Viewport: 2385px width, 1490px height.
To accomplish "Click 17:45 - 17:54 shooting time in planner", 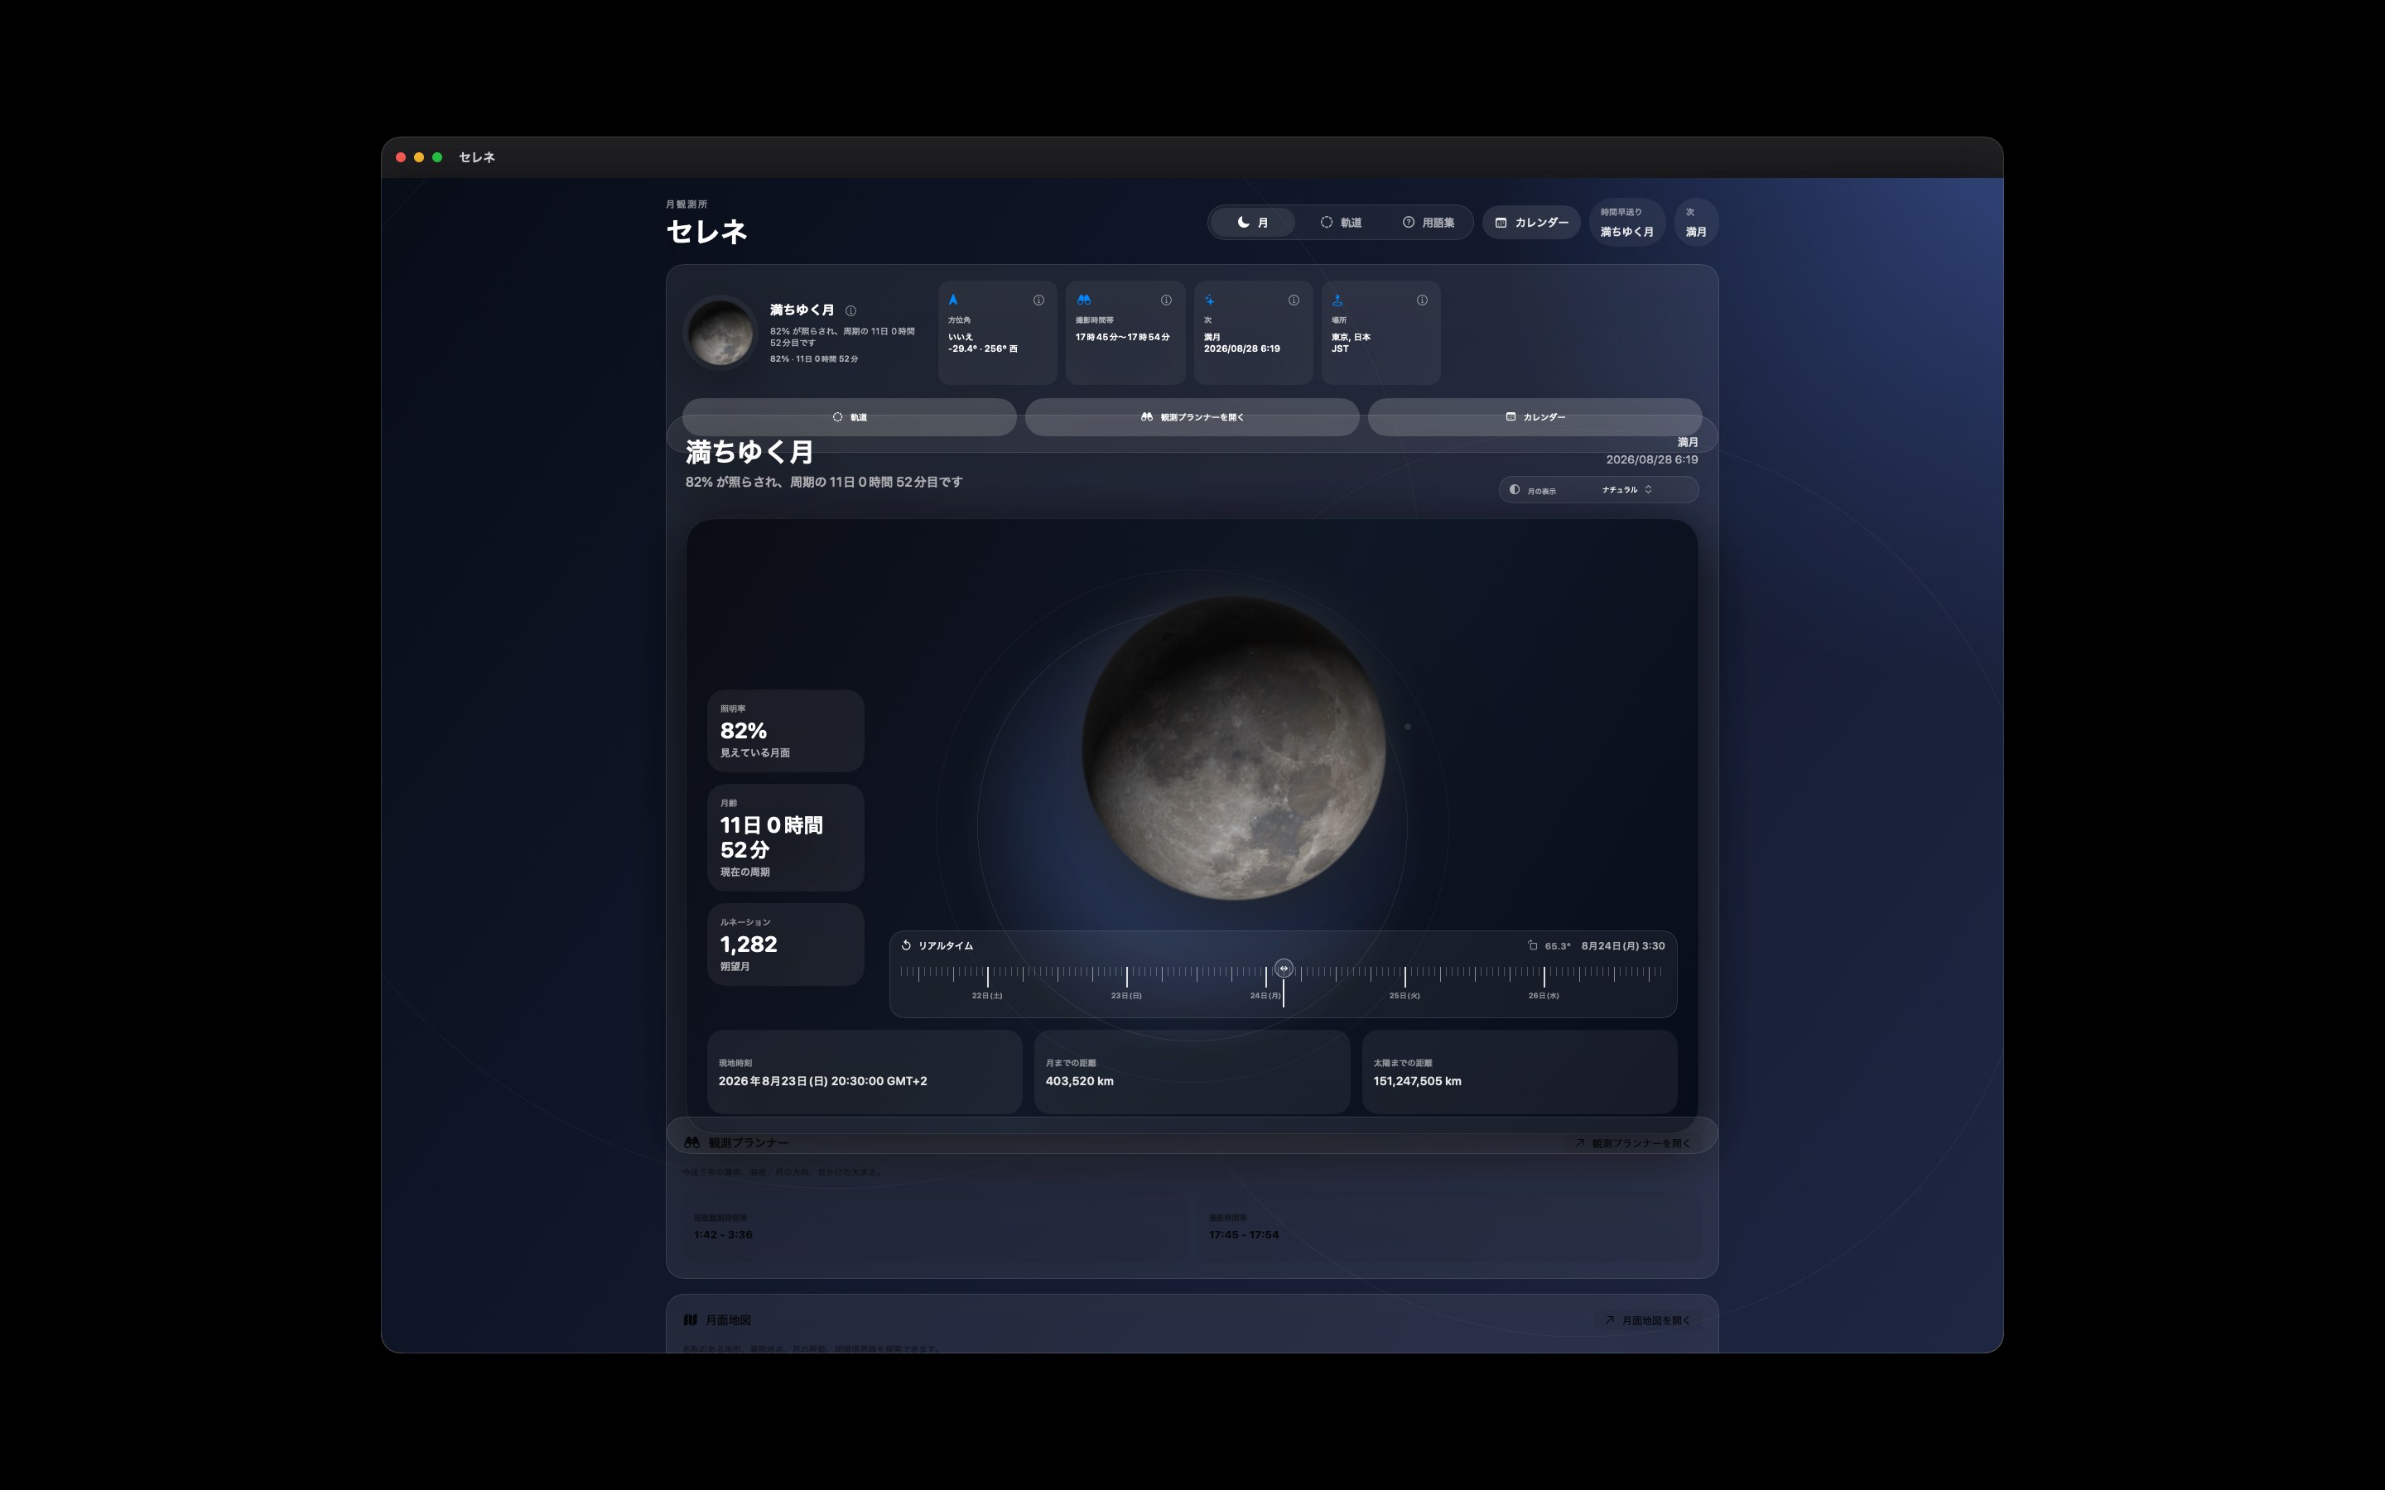I will point(1243,1235).
